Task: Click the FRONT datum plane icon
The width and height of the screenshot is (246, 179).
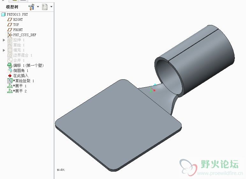Action: 10,30
